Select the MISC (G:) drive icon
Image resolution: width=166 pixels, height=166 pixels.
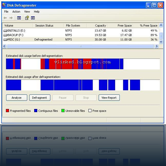pos(6,39)
